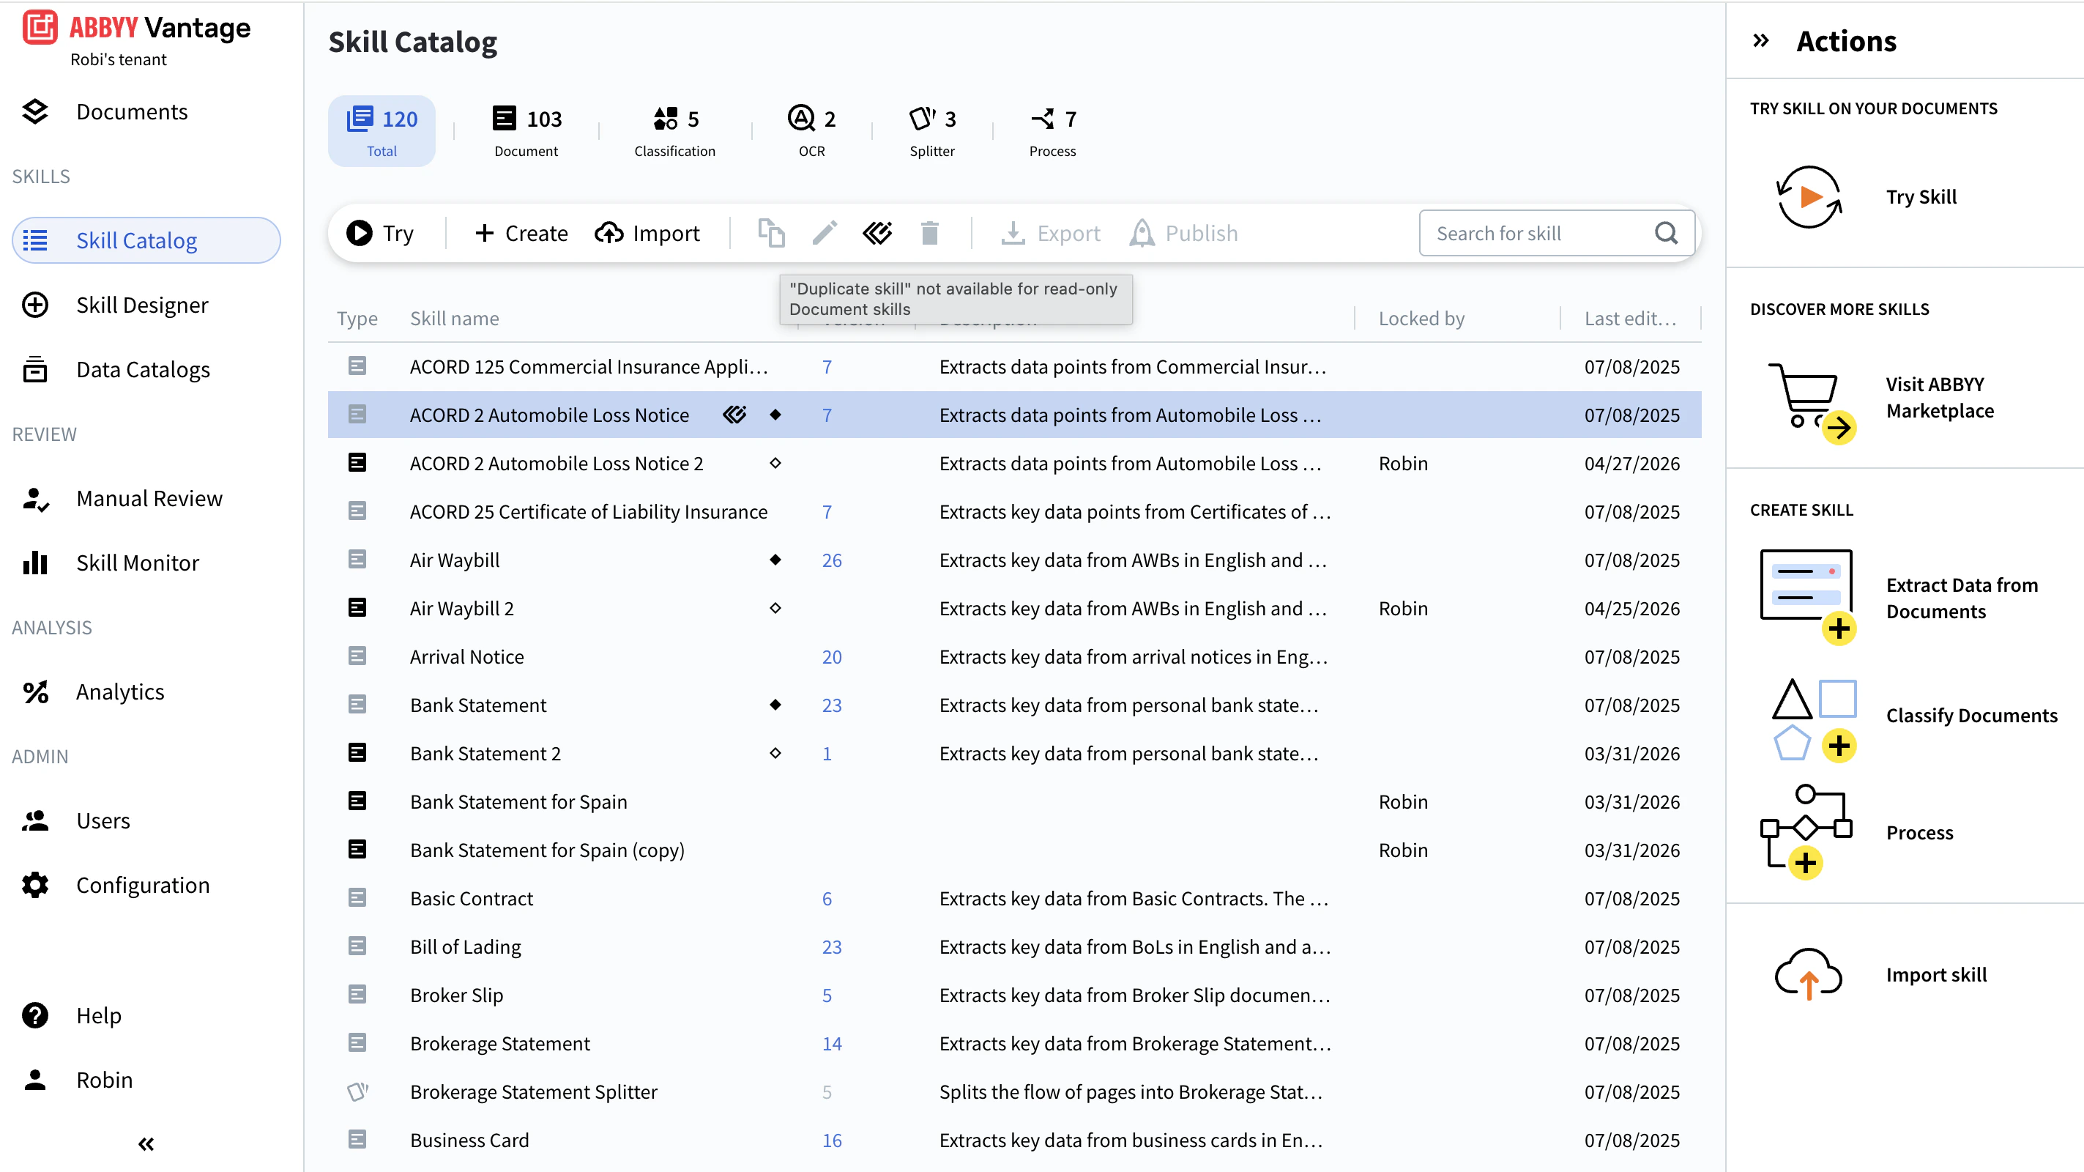Click the Create button
2084x1172 pixels.
(x=521, y=233)
